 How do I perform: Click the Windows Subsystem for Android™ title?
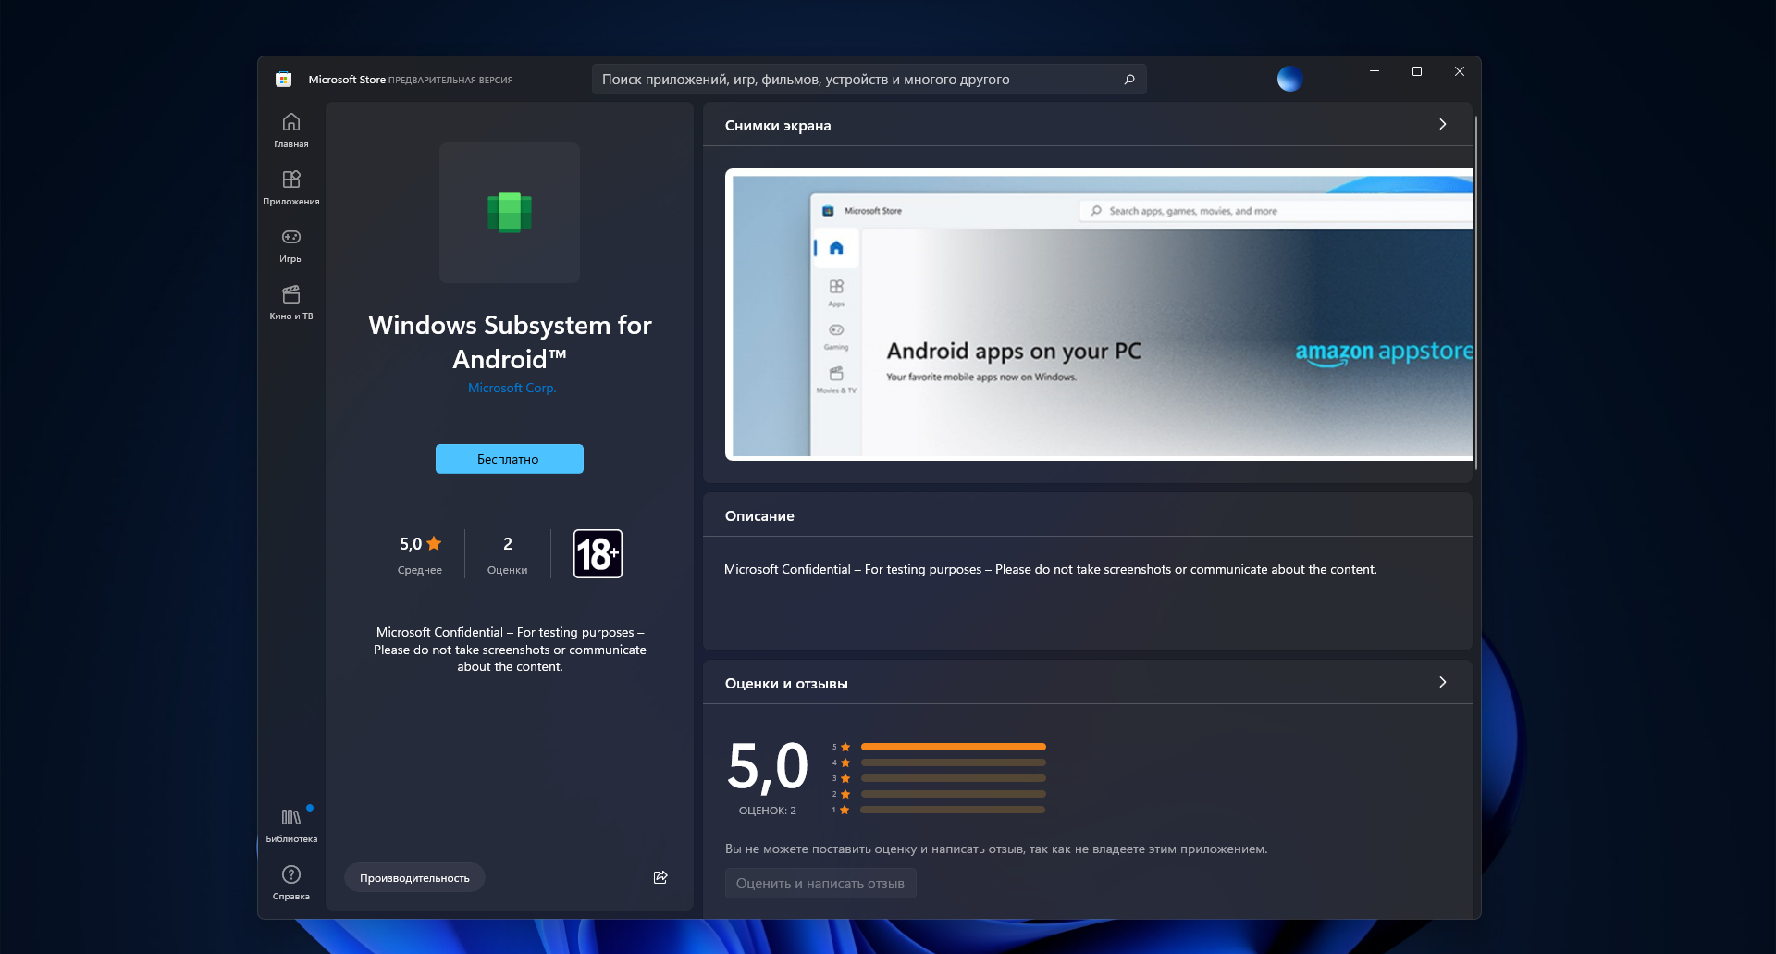point(510,342)
